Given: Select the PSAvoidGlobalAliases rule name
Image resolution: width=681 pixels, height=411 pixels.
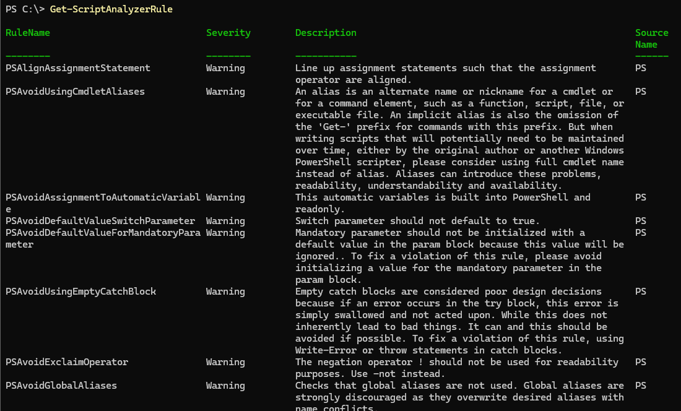Looking at the screenshot, I should tap(61, 386).
